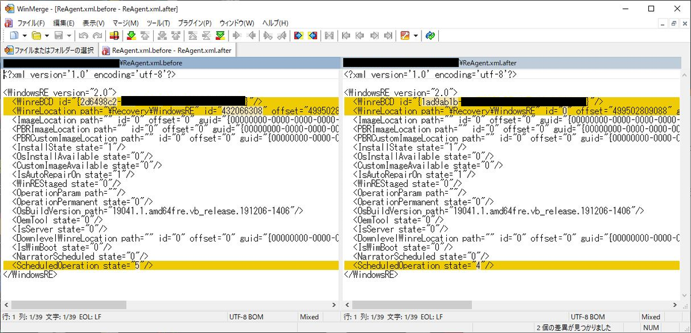The width and height of the screenshot is (691, 333).
Task: Close the inner compare document window
Action: (x=684, y=23)
